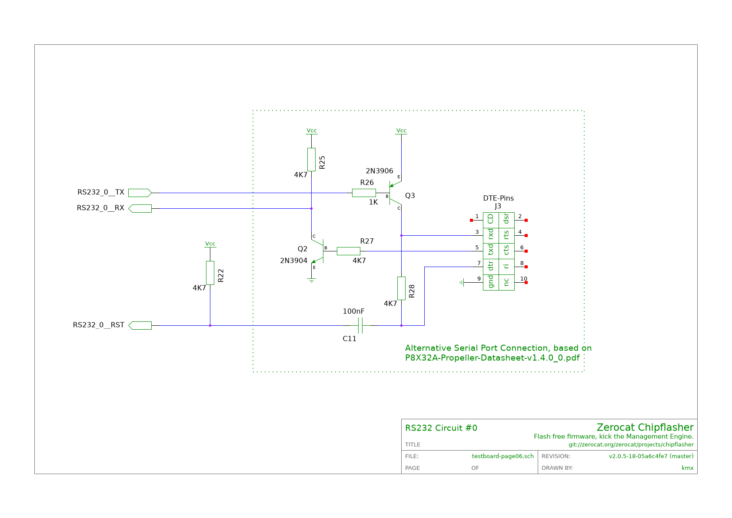
Task: Click the RS232 Circuit #0 title
Action: point(441,428)
